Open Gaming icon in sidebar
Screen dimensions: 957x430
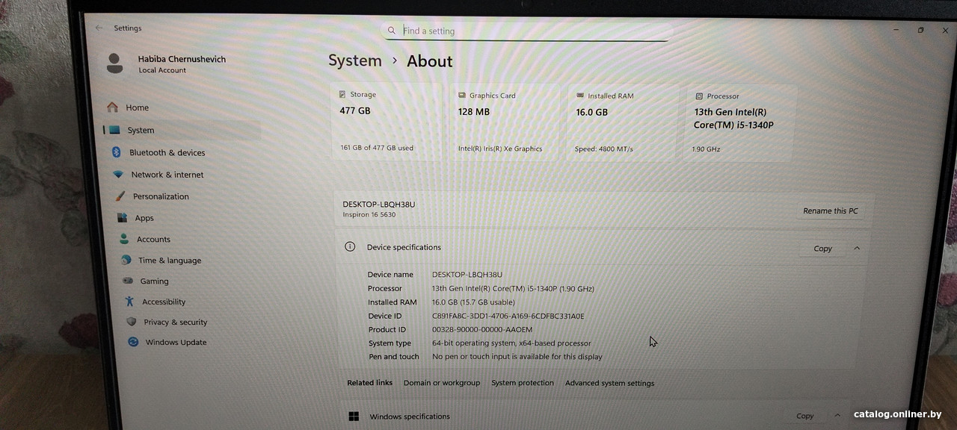pyautogui.click(x=127, y=281)
